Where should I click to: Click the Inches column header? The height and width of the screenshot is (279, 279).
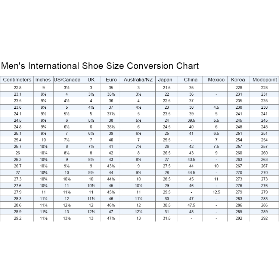tap(43, 80)
